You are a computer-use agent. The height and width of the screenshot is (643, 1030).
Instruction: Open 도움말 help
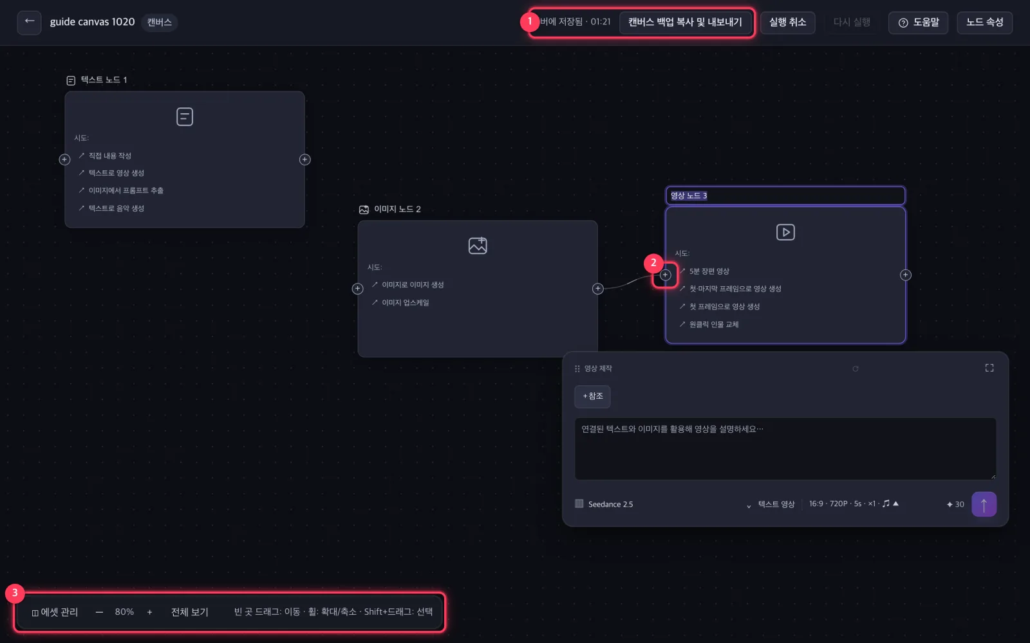(x=919, y=23)
